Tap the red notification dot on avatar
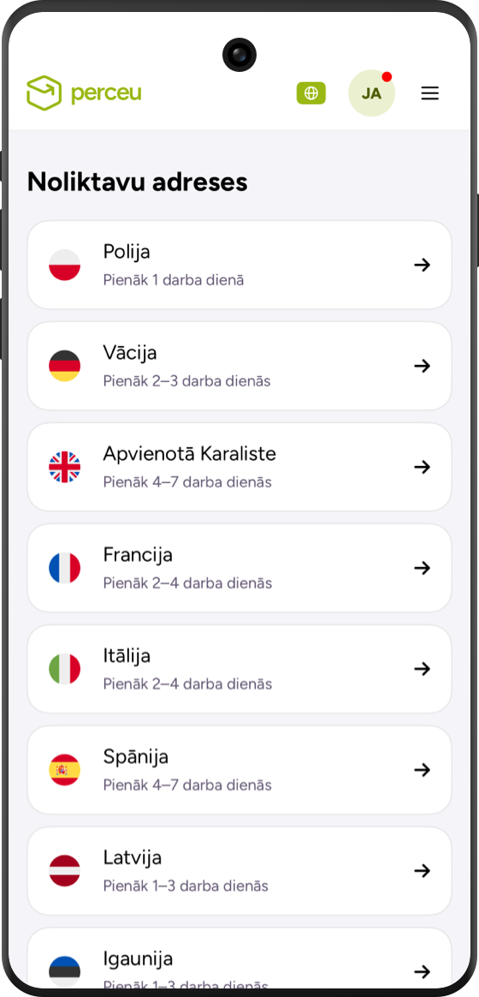The image size is (479, 997). coord(387,77)
